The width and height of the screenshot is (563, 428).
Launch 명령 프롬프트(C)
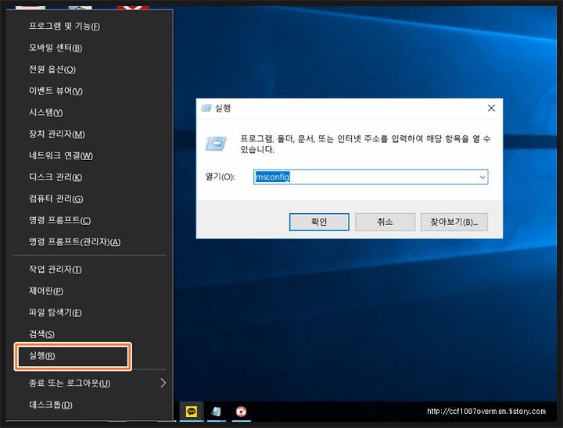click(x=59, y=220)
